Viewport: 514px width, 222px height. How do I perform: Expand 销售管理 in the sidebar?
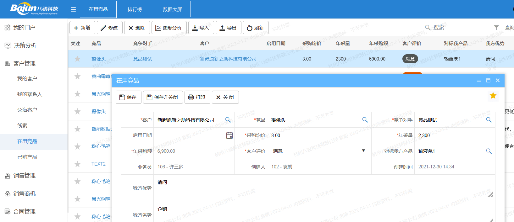pyautogui.click(x=24, y=176)
